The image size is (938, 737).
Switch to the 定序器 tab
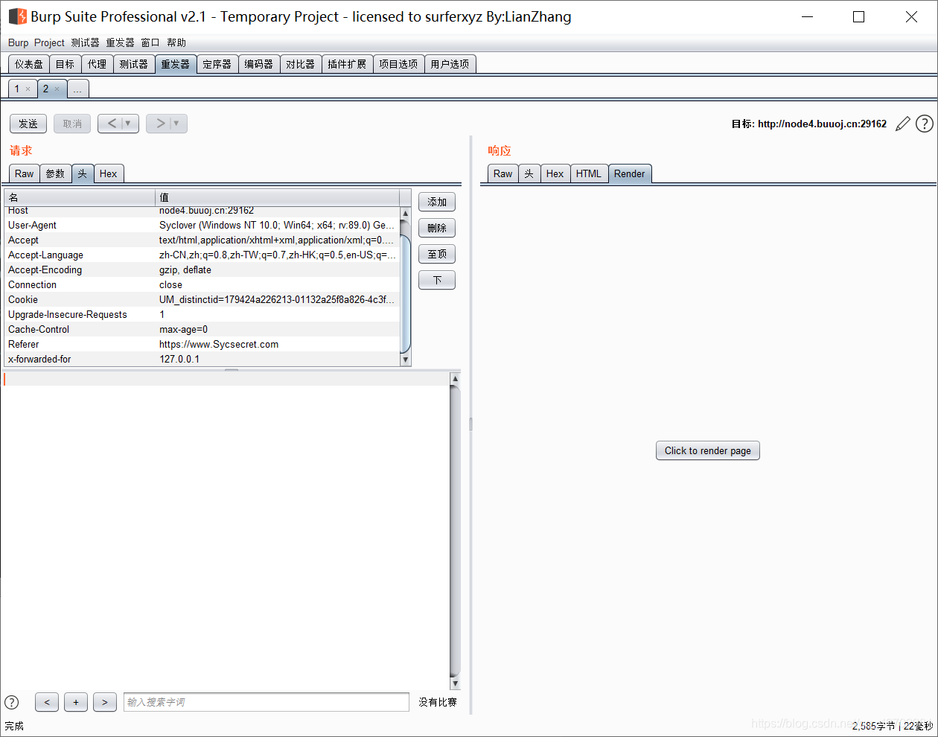click(x=217, y=64)
